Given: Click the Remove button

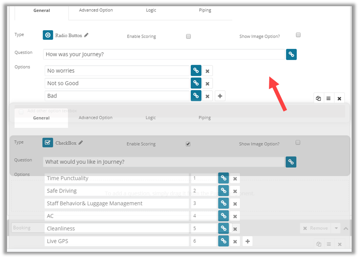Looking at the screenshot, I should click(315, 228).
